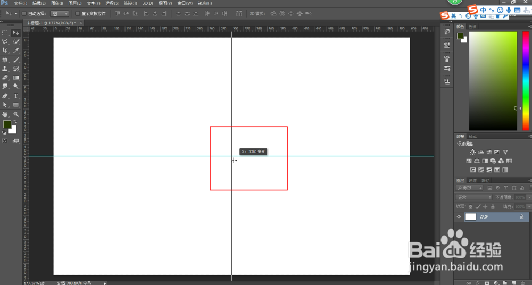The height and width of the screenshot is (285, 532).
Task: Open the Opacity slider dropdown
Action: tap(530, 197)
